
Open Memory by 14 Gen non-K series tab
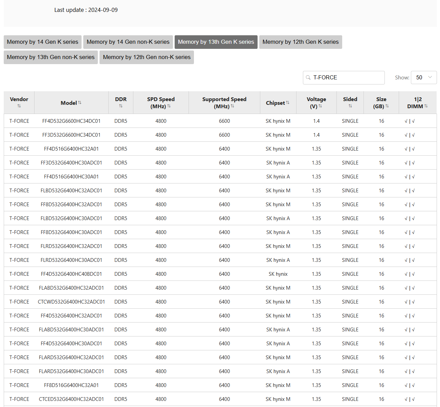pos(128,42)
